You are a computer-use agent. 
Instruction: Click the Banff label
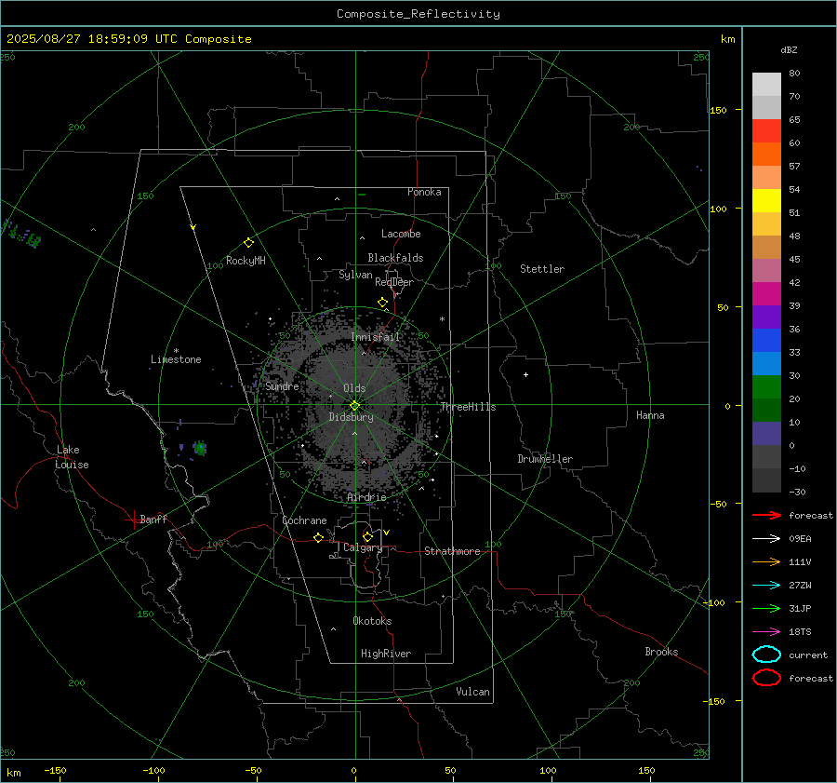tap(153, 519)
